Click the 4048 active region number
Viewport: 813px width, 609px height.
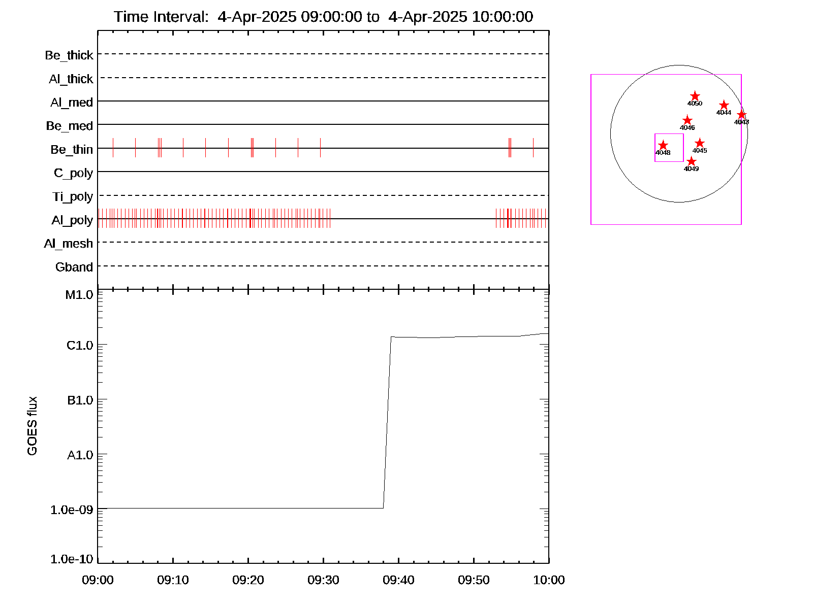click(663, 153)
